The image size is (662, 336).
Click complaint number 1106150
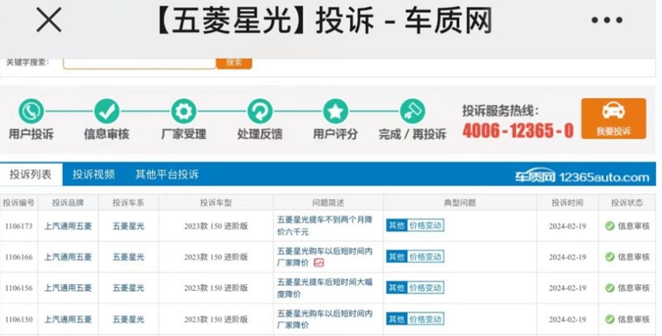click(x=19, y=319)
